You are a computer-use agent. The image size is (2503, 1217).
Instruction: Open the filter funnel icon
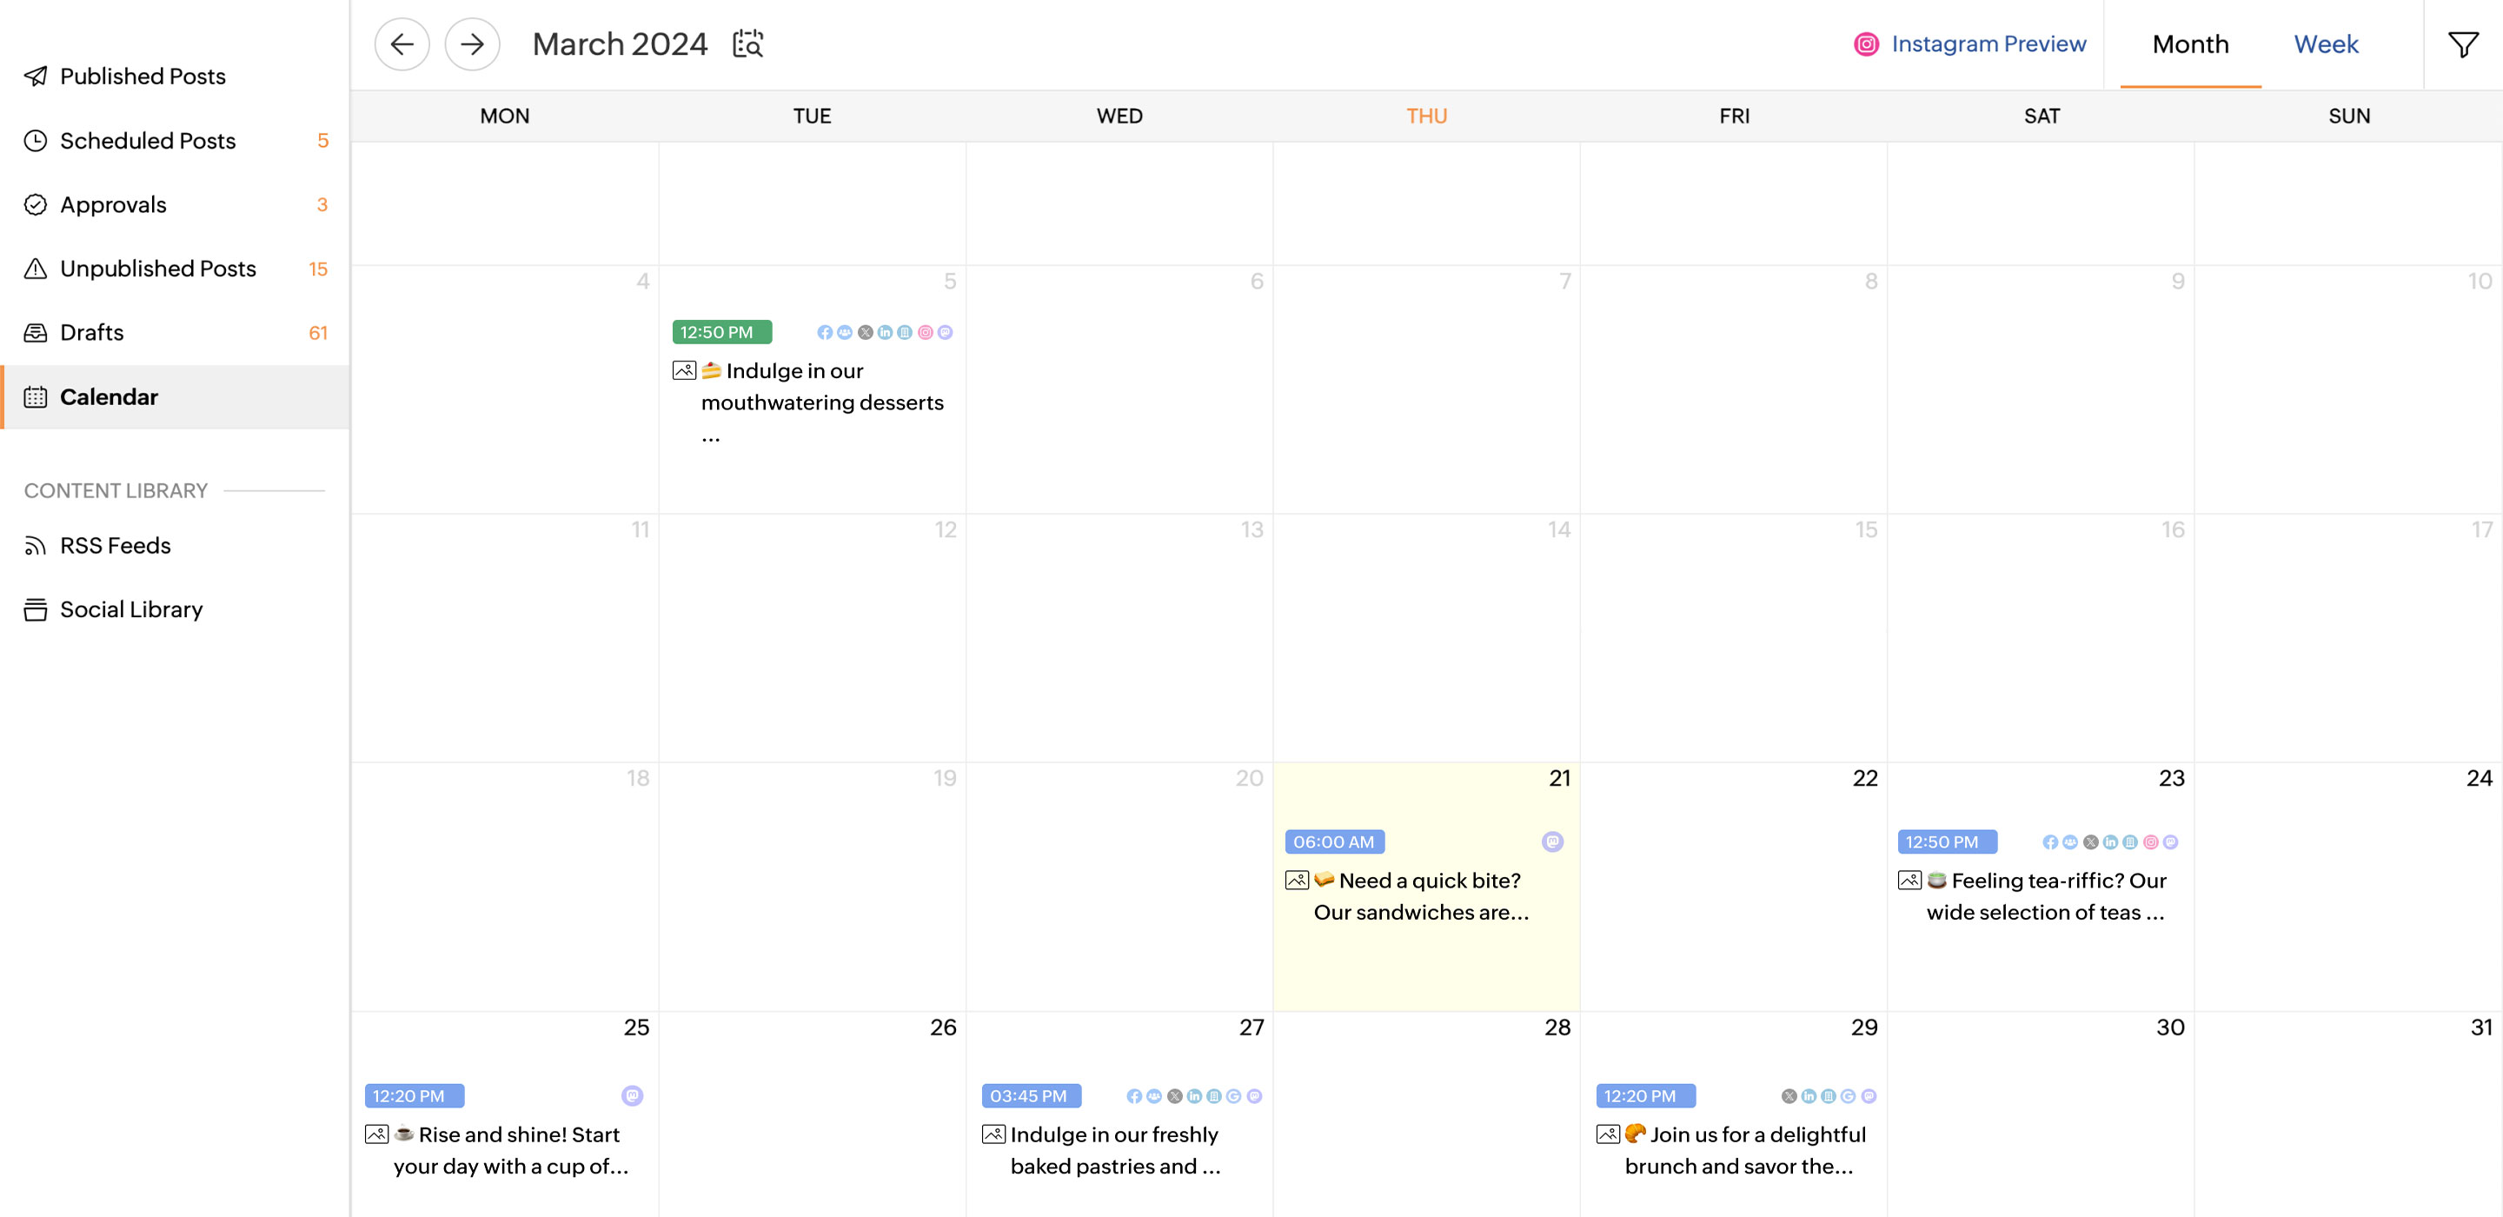(x=2462, y=43)
